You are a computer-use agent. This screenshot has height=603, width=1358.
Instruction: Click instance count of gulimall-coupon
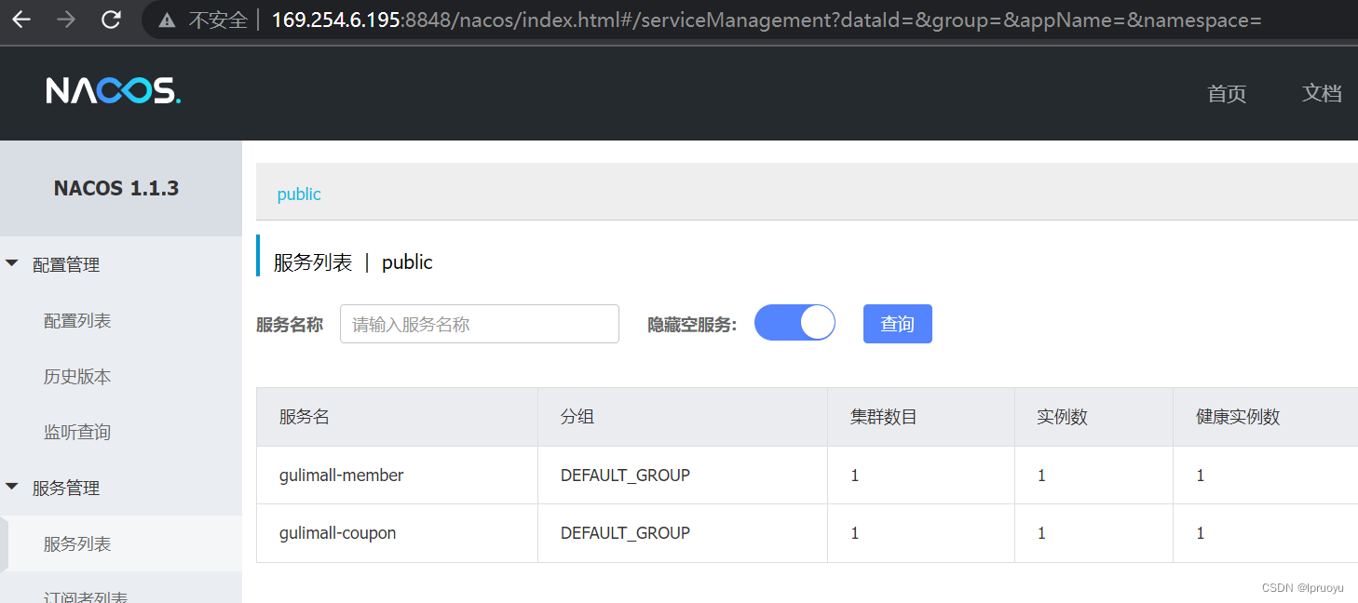[1041, 533]
